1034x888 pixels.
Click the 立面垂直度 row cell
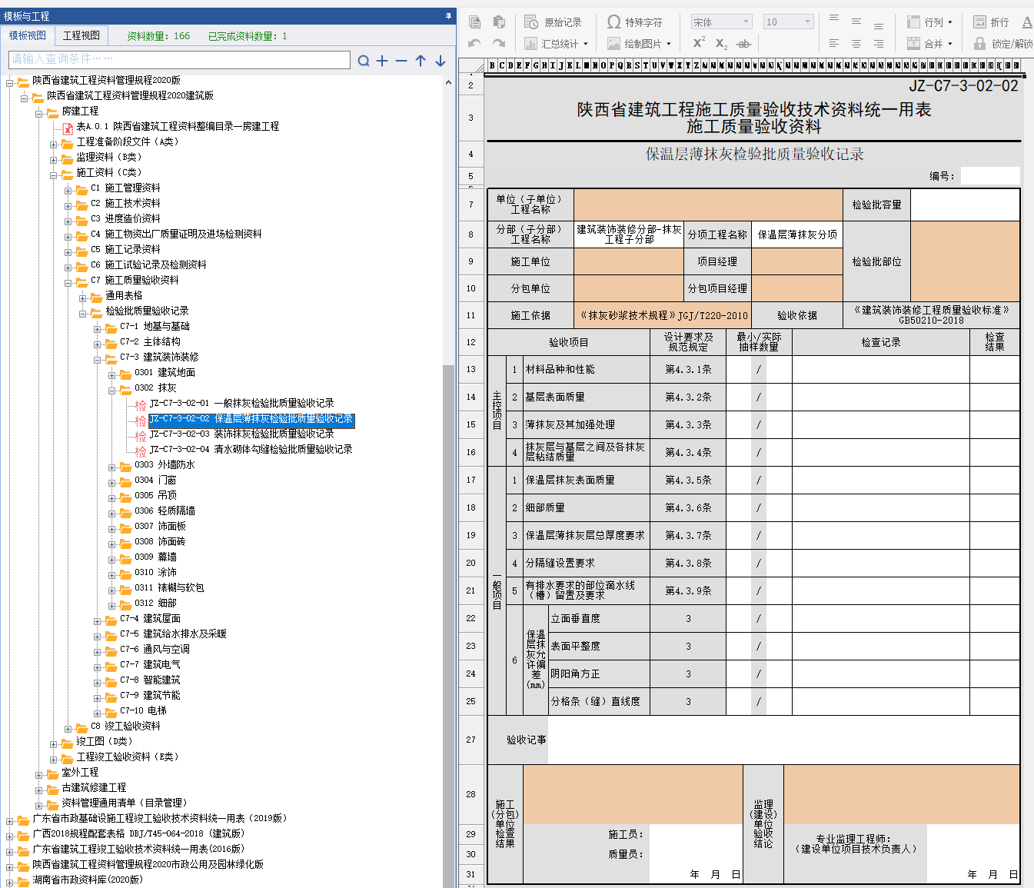pyautogui.click(x=599, y=618)
